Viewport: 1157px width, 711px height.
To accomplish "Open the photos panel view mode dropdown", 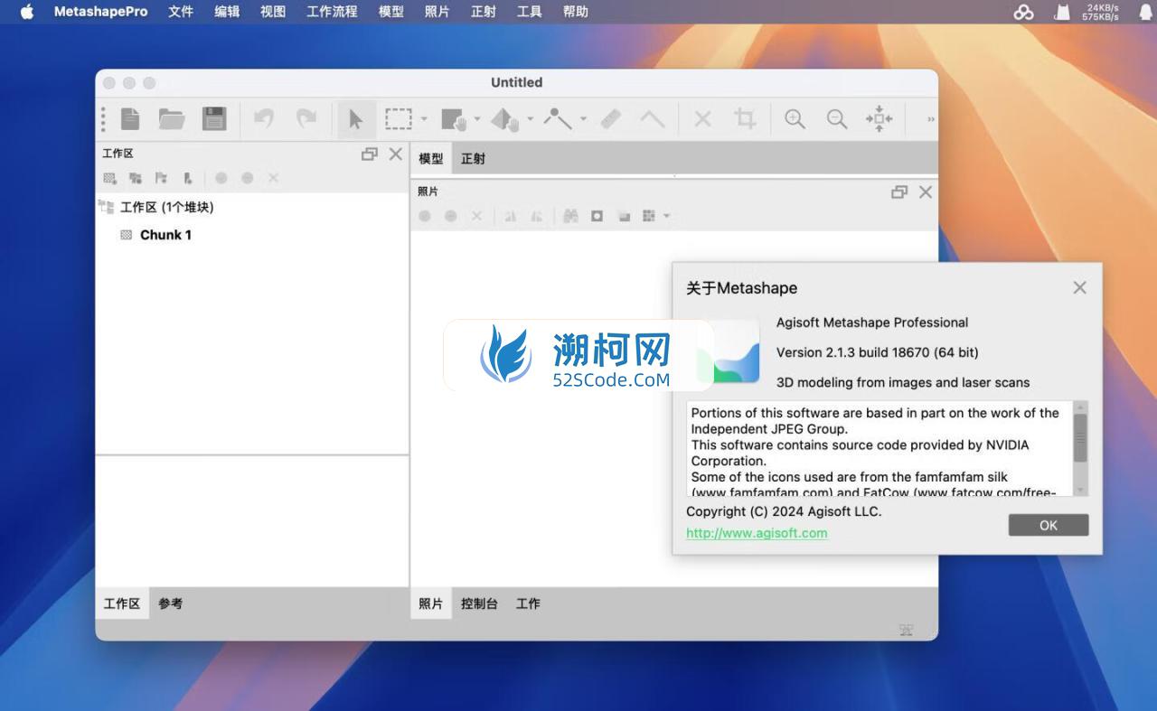I will click(x=667, y=216).
